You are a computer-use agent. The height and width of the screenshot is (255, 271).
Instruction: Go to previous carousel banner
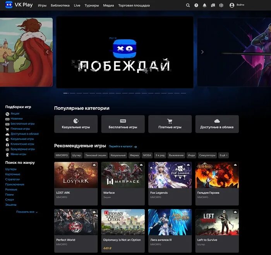tap(47, 52)
